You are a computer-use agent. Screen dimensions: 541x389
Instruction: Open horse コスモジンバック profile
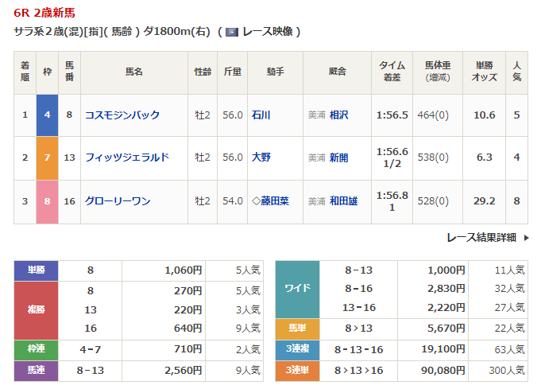point(122,115)
